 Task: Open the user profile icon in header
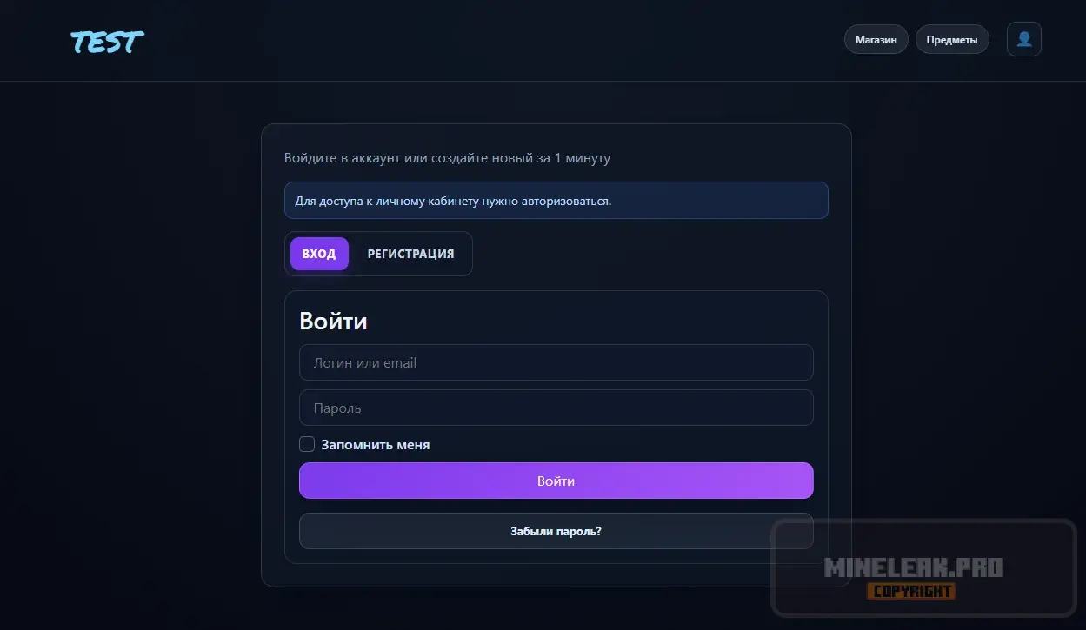1023,39
